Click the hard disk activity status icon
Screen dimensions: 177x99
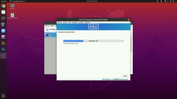pyautogui.click(x=103, y=79)
